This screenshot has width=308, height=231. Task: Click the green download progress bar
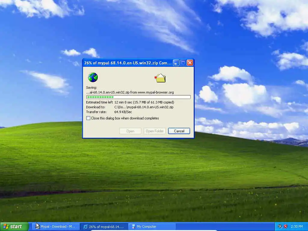(138, 97)
